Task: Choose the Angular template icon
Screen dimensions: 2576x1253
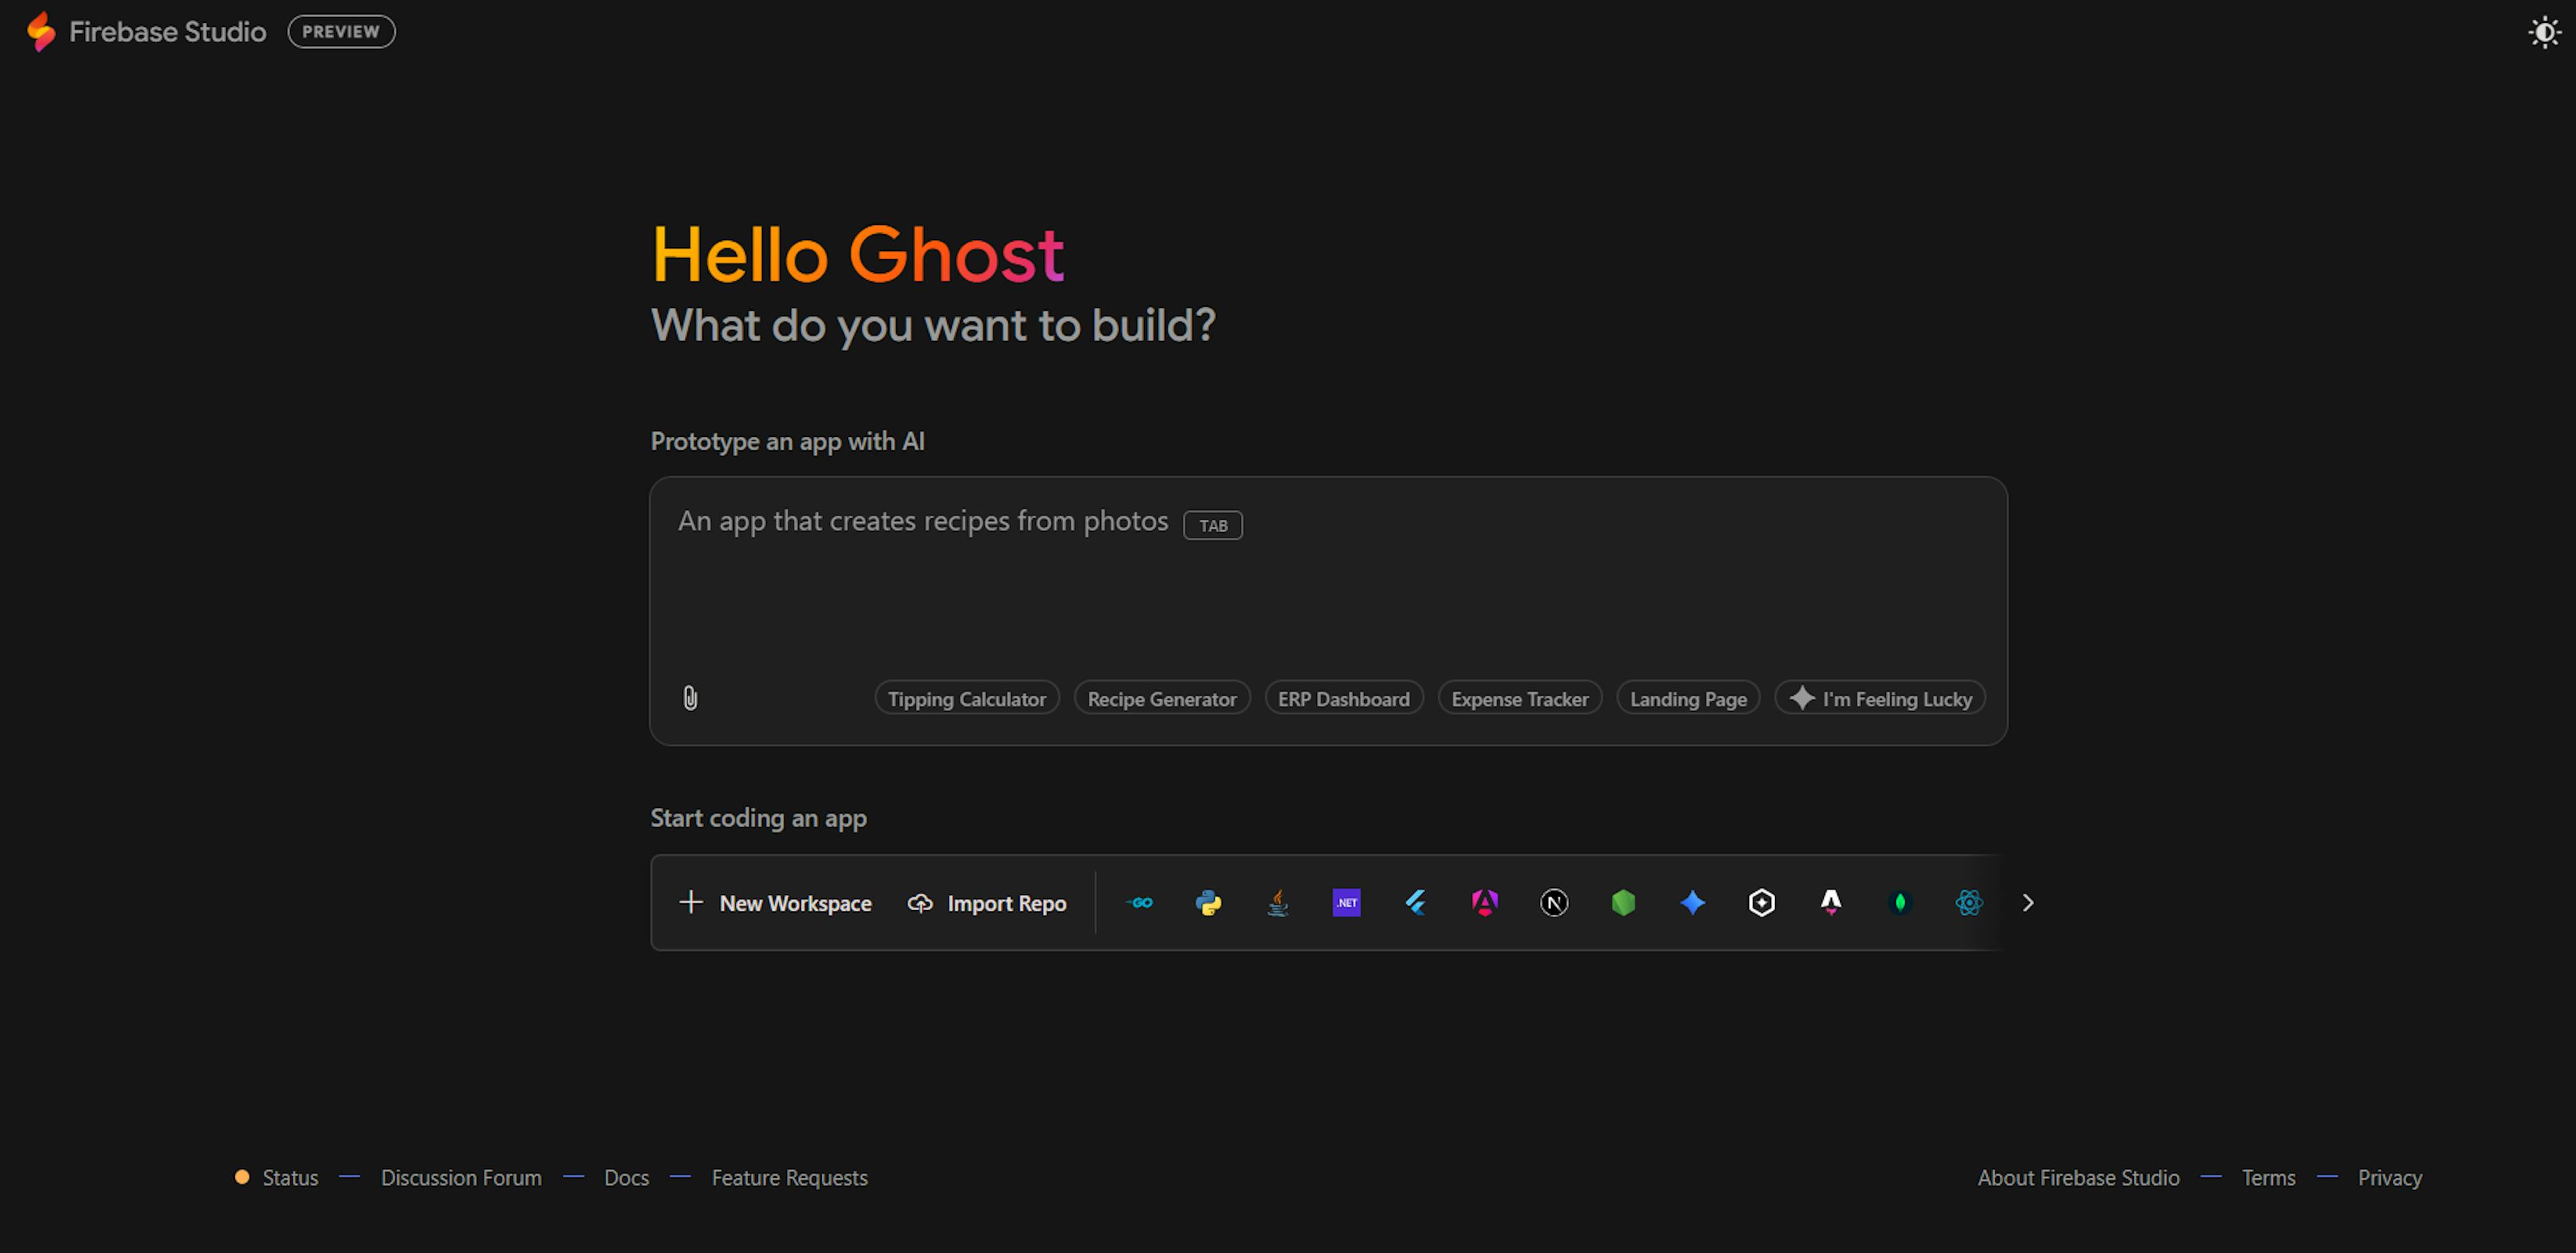Action: point(1485,903)
